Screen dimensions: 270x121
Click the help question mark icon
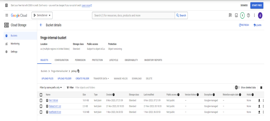[x=248, y=15]
